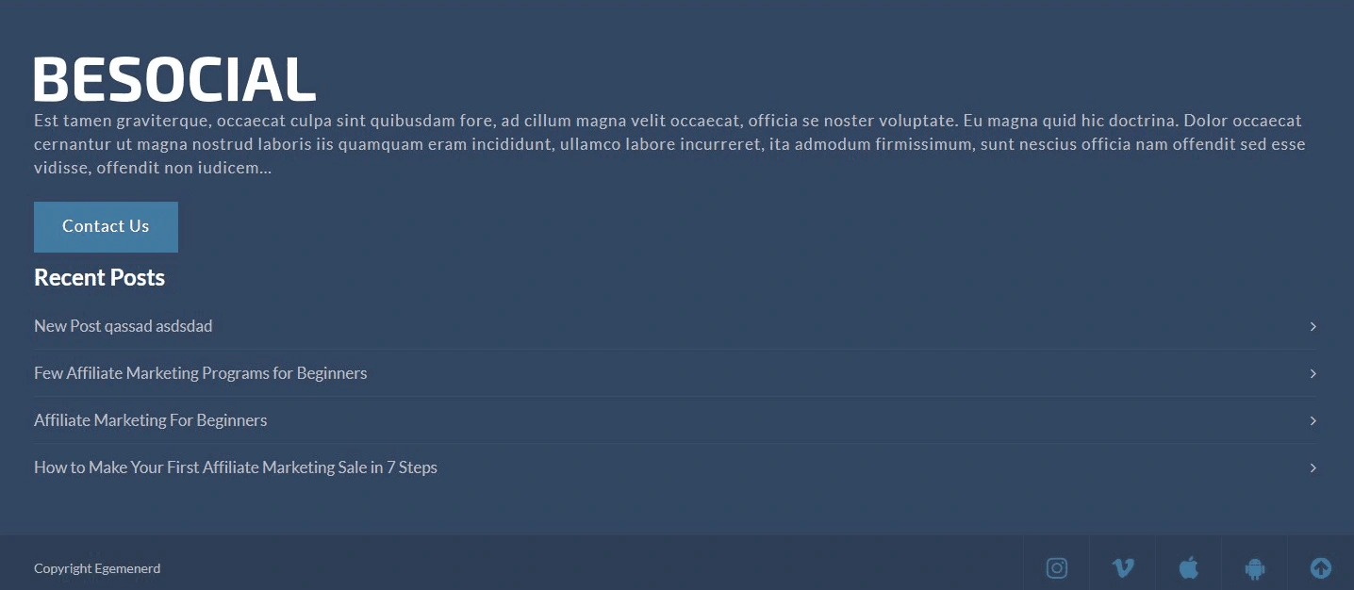Open arrow for Affiliate Marketing For Beginners

tap(1313, 420)
